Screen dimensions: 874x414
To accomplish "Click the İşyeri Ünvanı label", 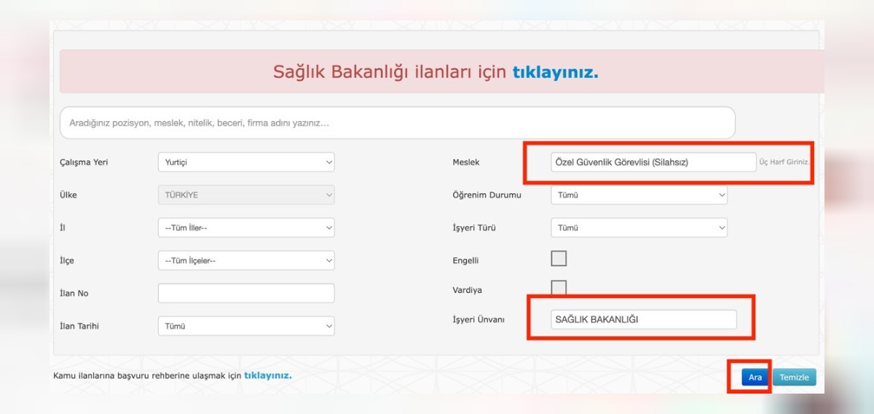I will pos(479,319).
